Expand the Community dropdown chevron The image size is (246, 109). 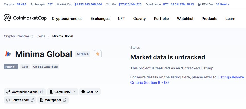(74, 92)
